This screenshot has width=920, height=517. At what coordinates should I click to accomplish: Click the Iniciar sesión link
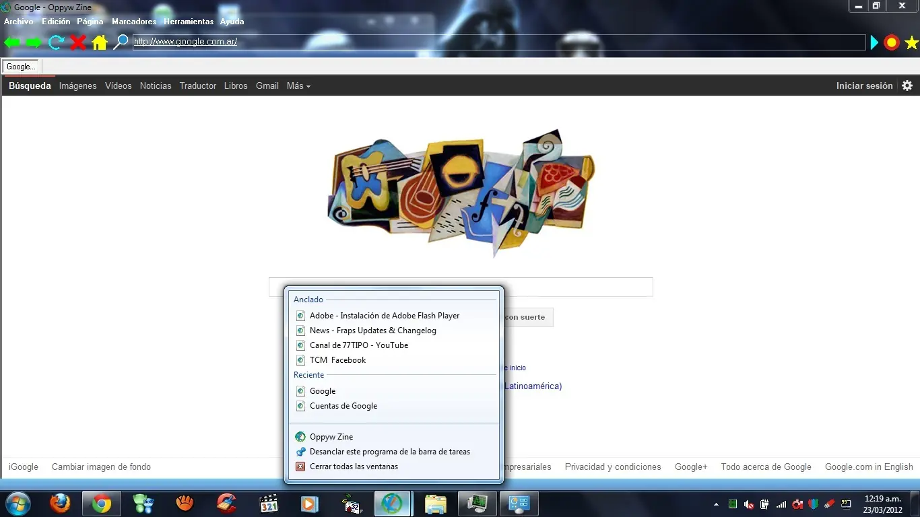tap(864, 85)
